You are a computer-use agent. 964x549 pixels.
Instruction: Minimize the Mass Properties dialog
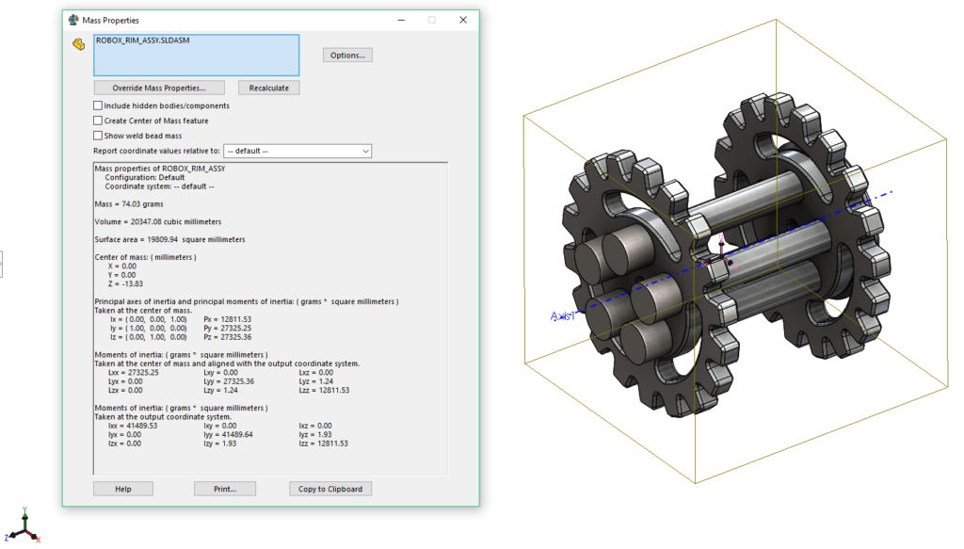click(402, 20)
